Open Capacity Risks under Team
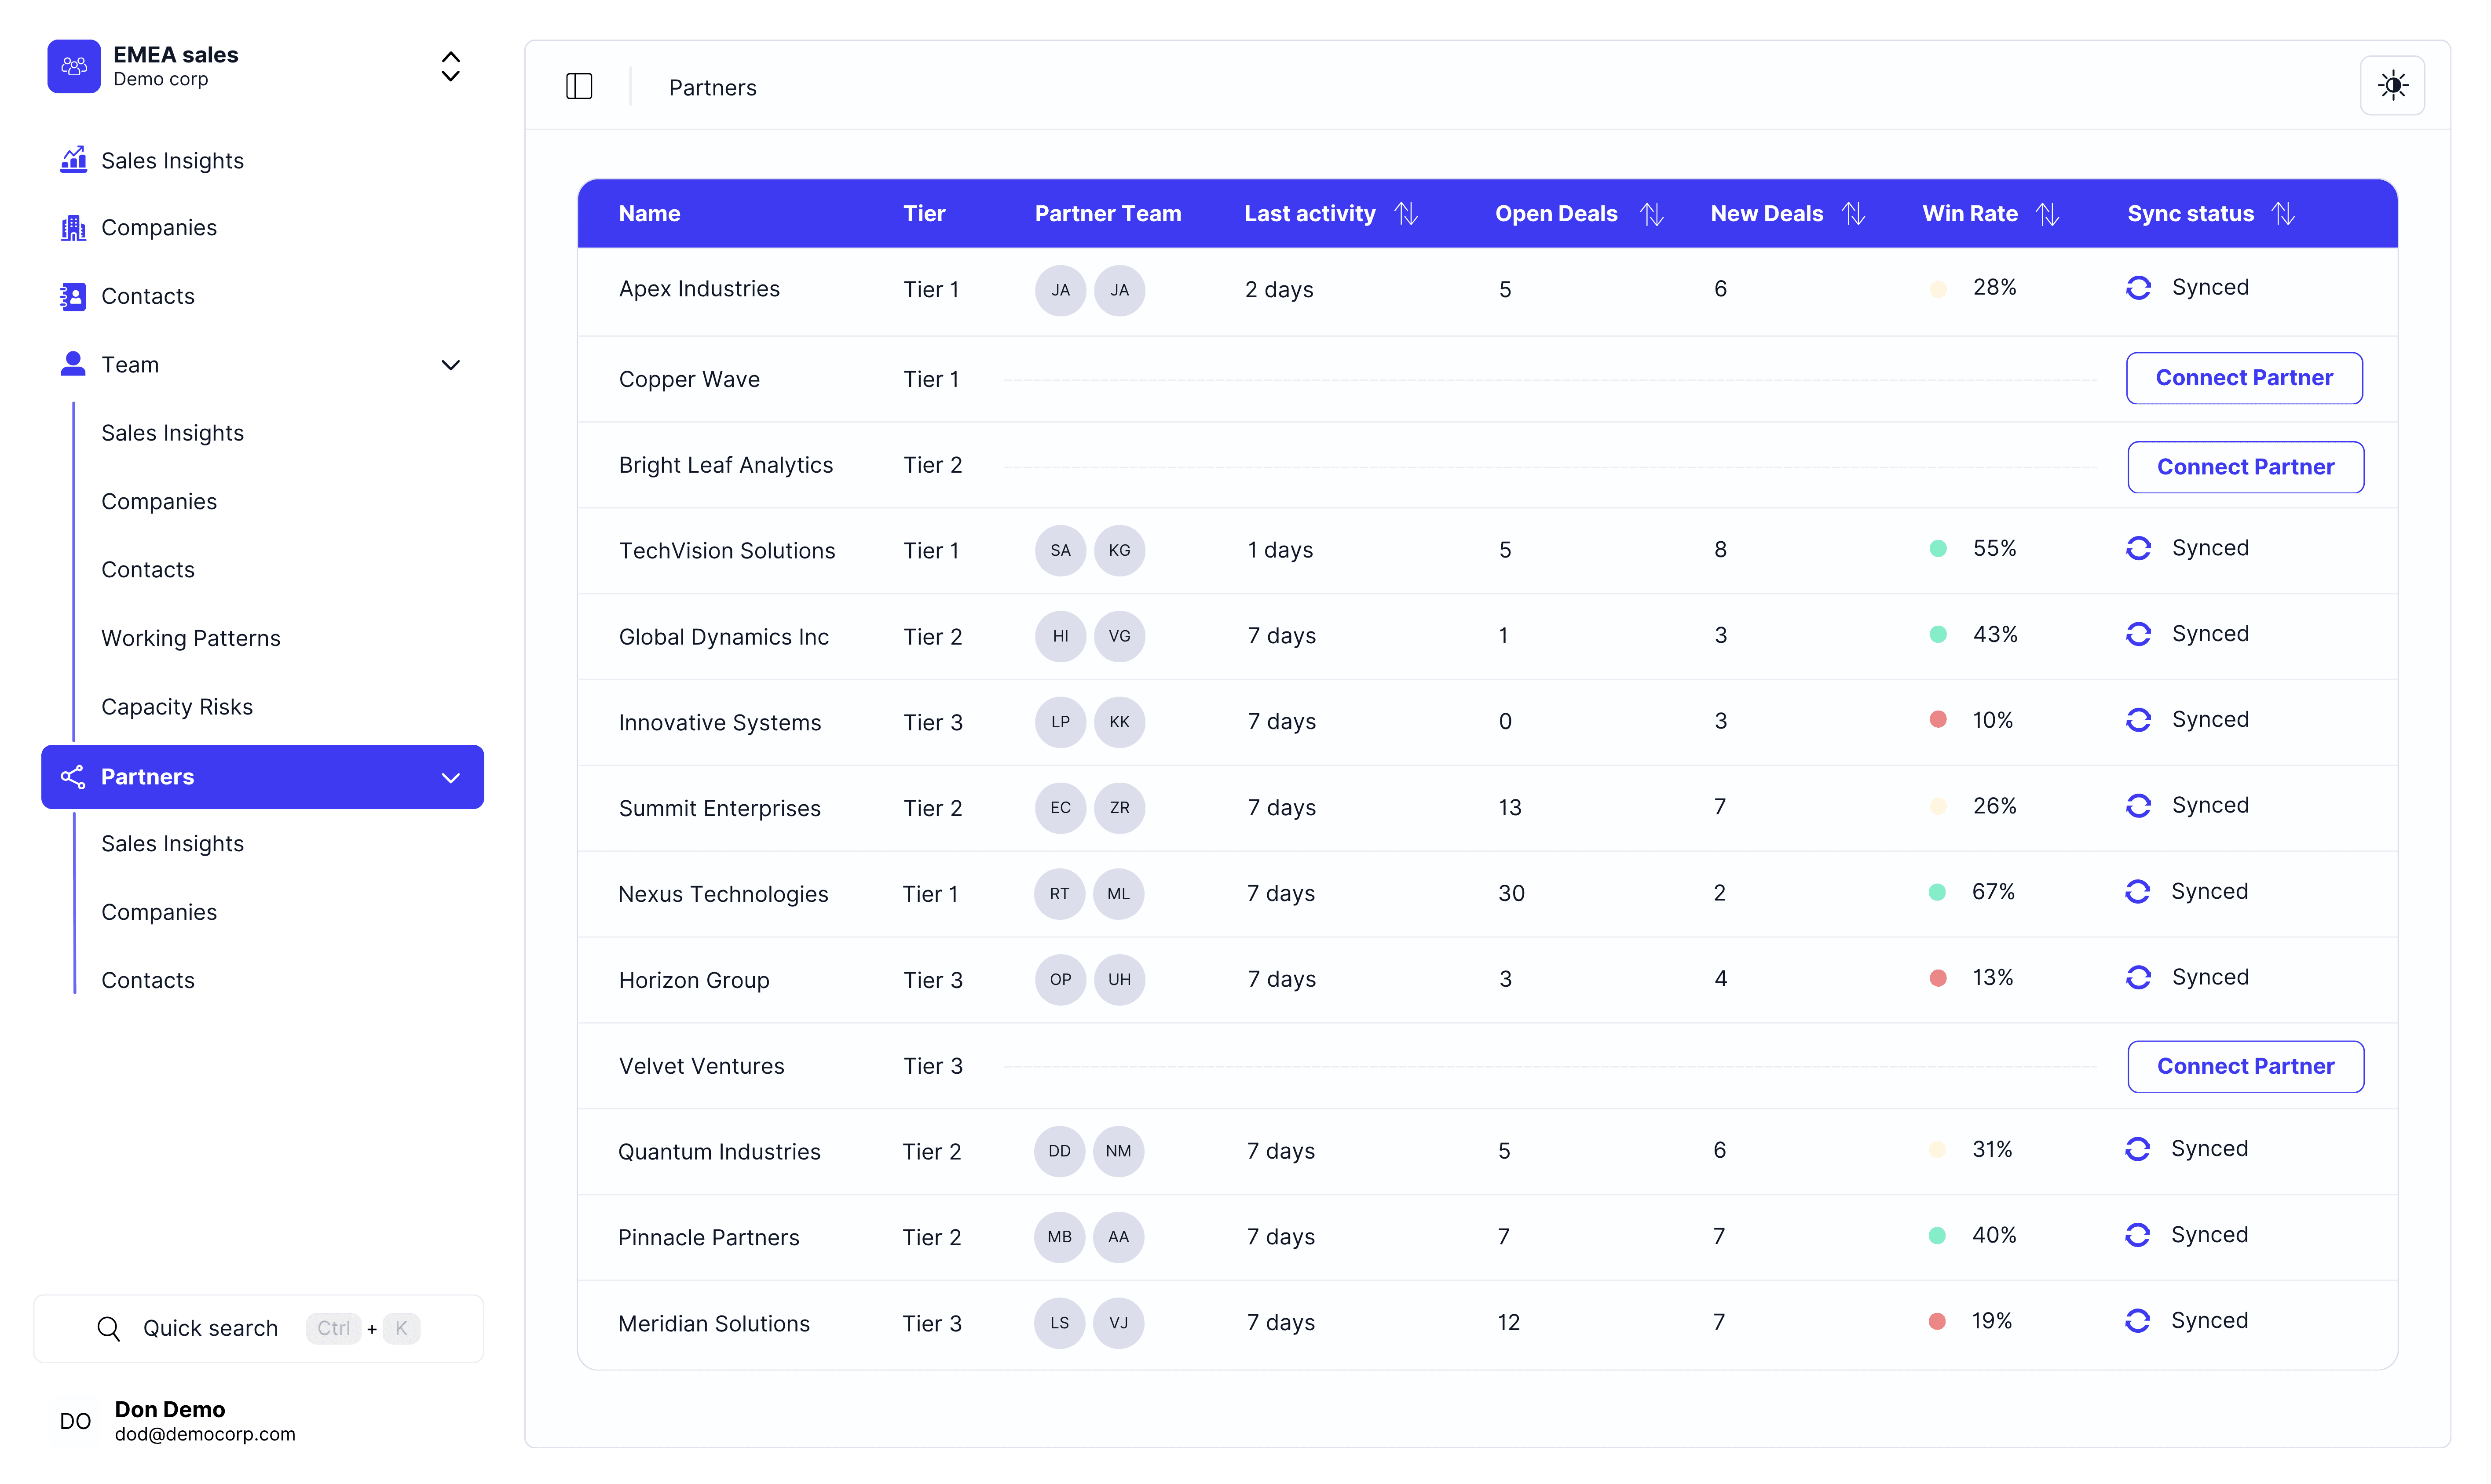 (177, 707)
